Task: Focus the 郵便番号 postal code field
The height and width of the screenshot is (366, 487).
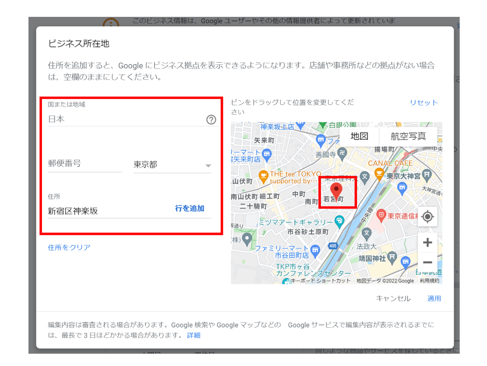Action: (85, 164)
